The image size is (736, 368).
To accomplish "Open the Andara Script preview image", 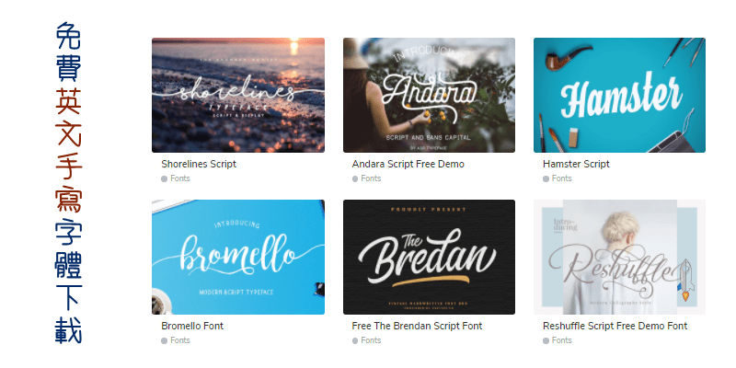I will click(x=429, y=95).
